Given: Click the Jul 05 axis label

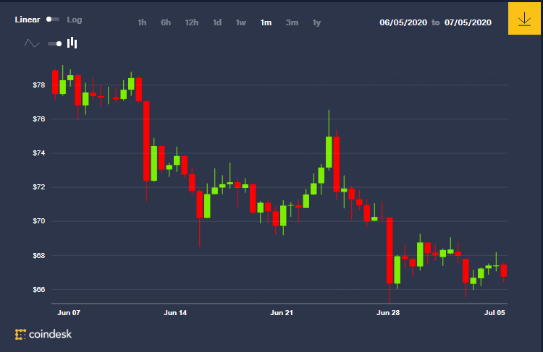Looking at the screenshot, I should [494, 312].
